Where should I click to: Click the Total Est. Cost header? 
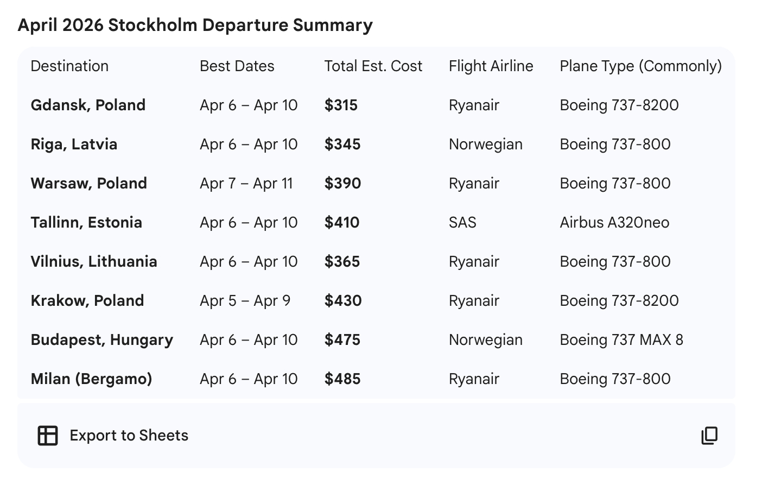(x=373, y=66)
